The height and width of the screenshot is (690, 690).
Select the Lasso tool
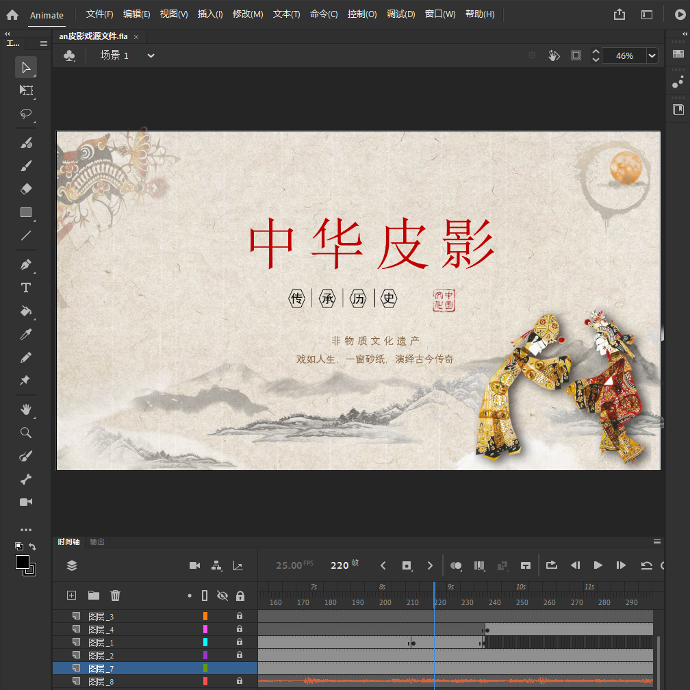point(26,114)
